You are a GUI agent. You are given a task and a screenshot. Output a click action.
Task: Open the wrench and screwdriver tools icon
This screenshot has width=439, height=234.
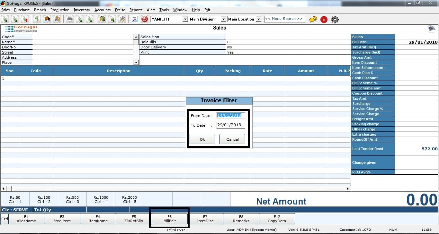coord(122,19)
